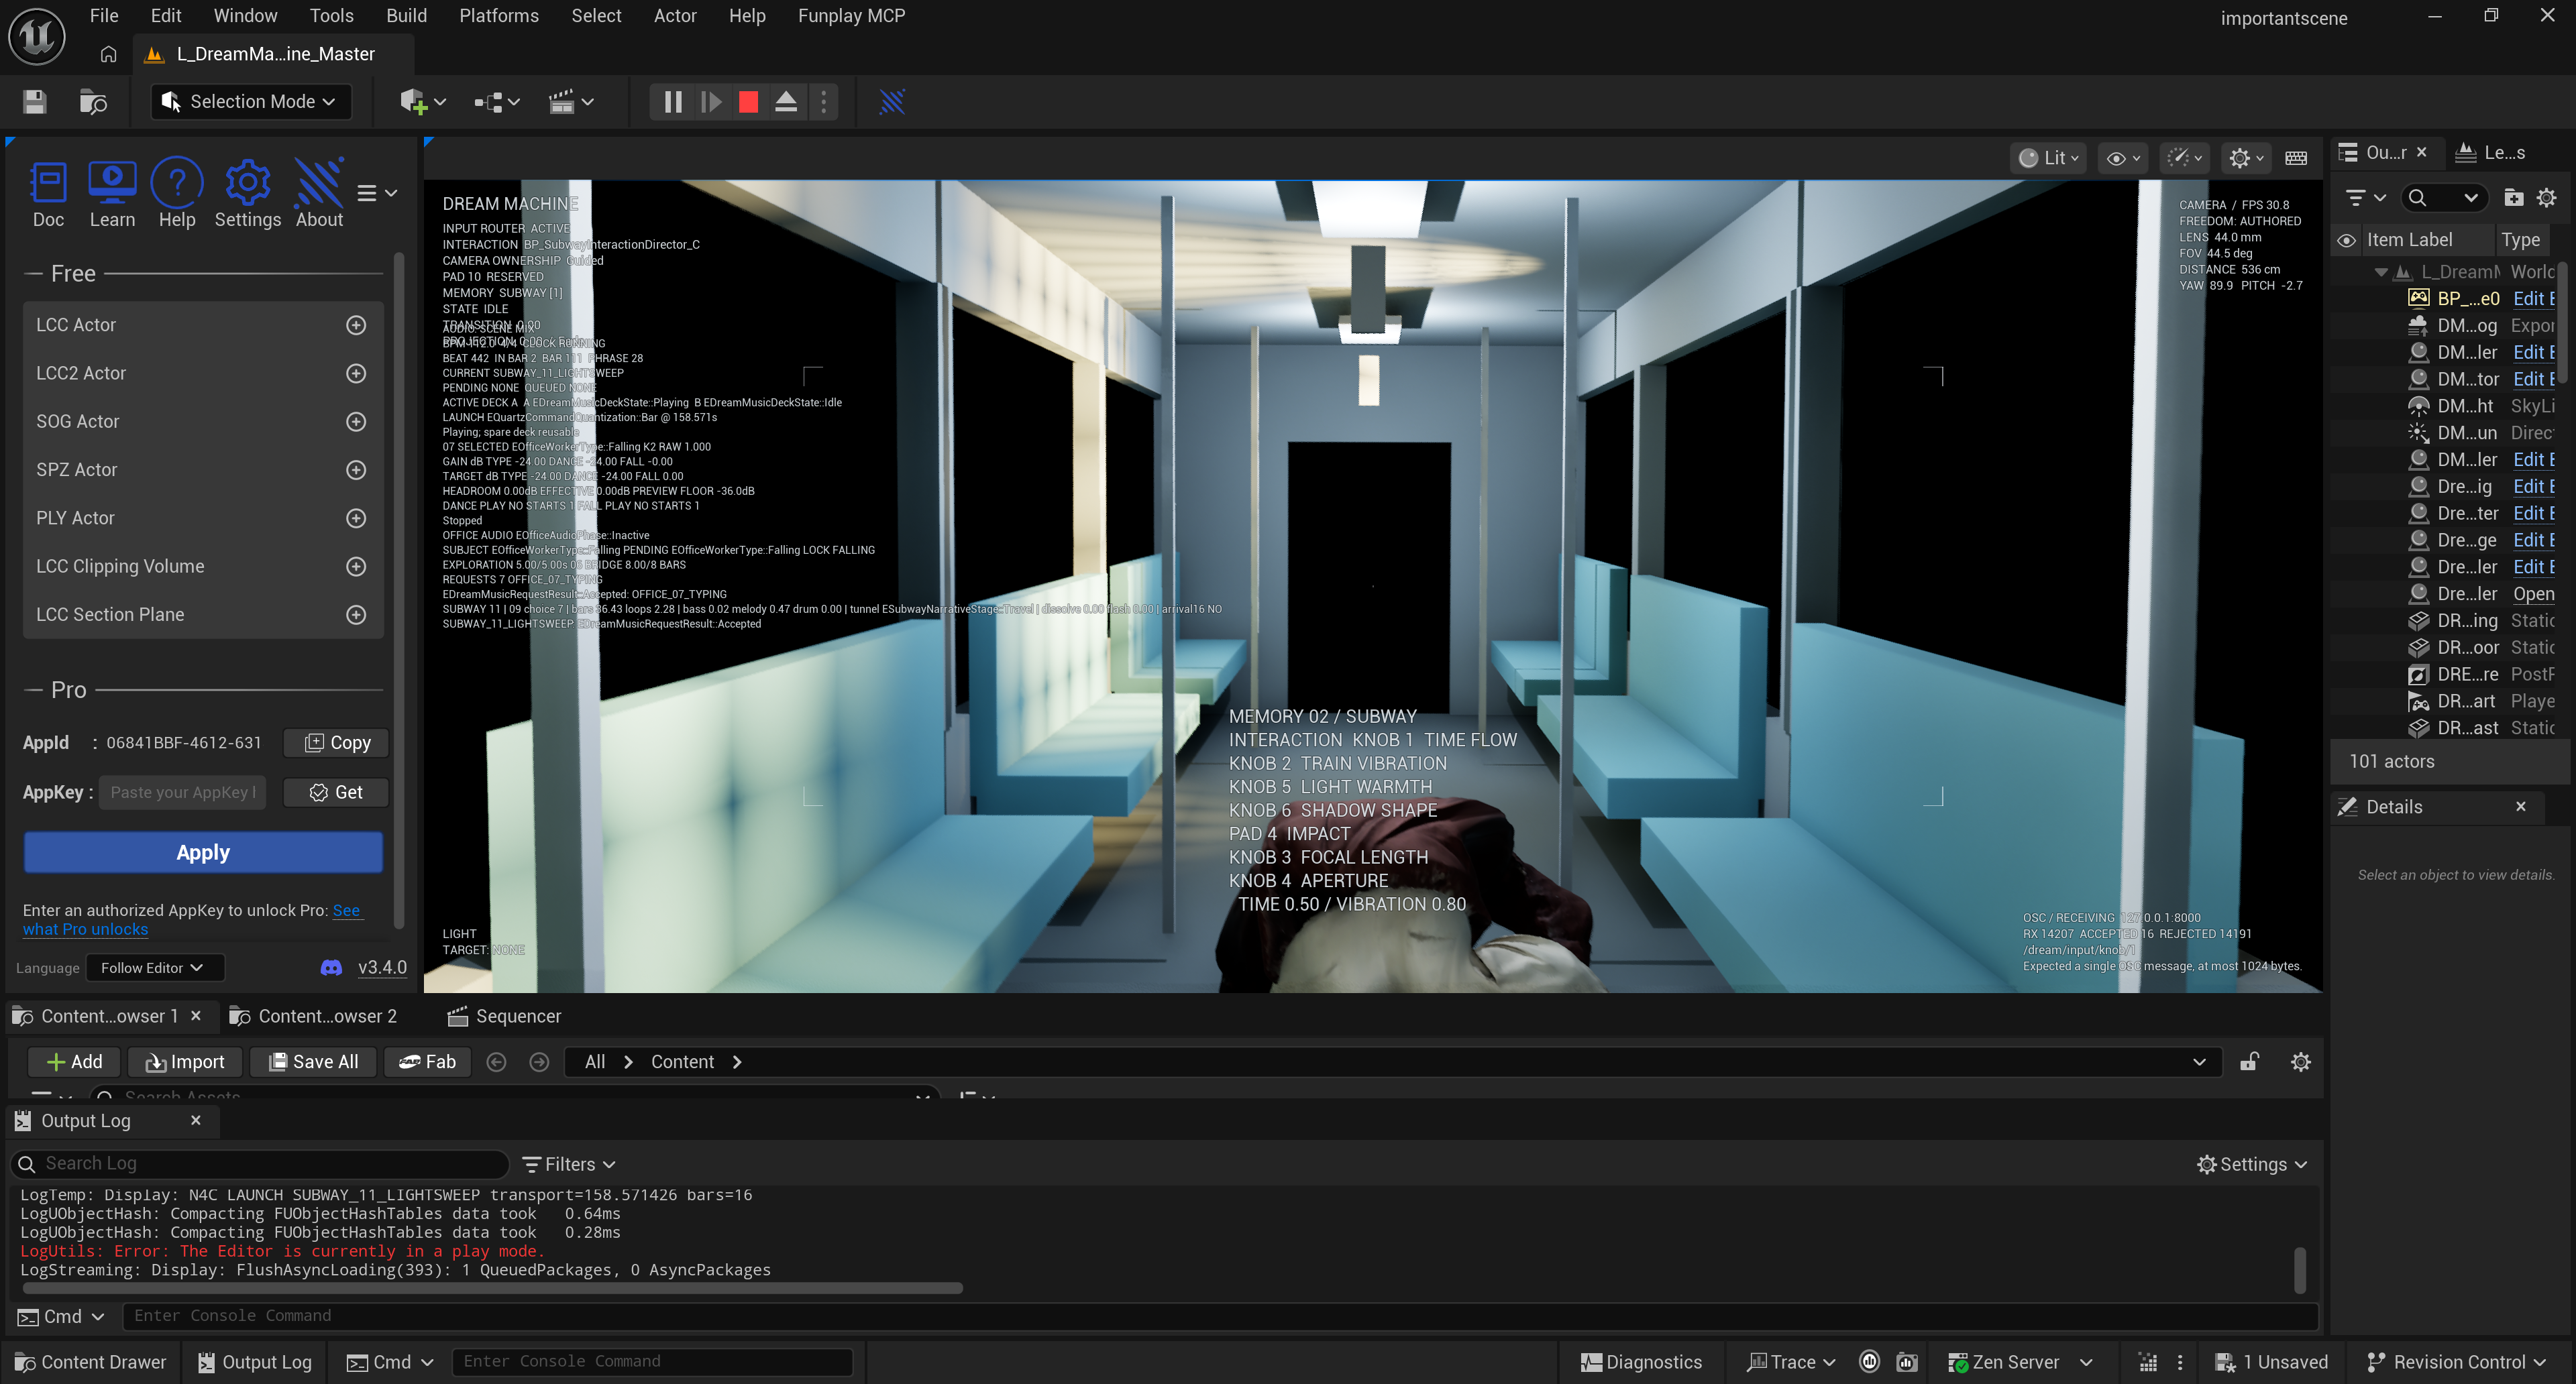
Task: Open the Follow Editor language dropdown
Action: 154,968
